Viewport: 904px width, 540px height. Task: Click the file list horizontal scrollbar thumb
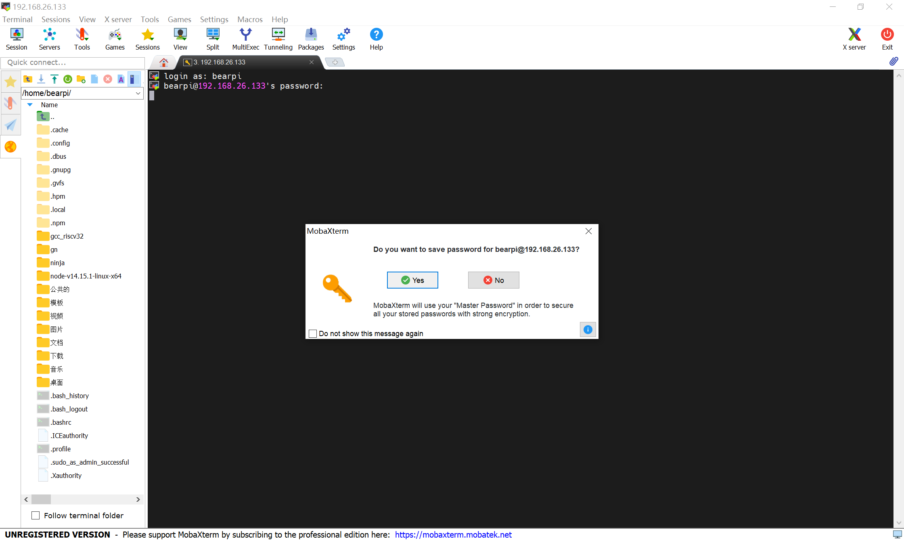pos(41,499)
